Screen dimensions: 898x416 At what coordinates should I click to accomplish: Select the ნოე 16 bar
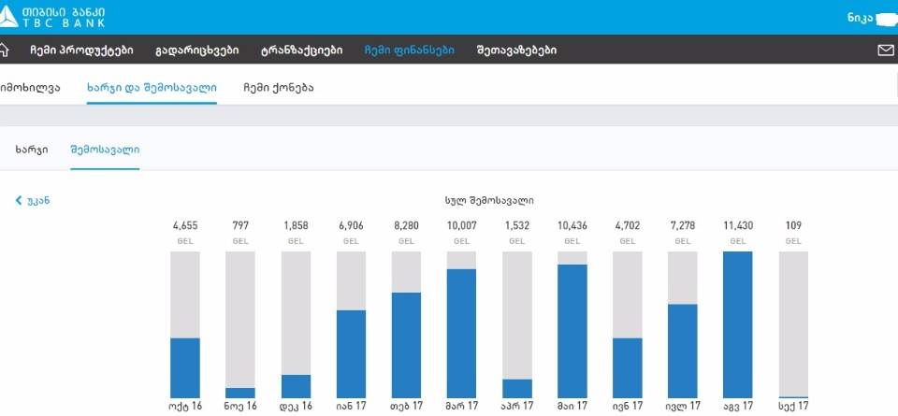pos(240,324)
